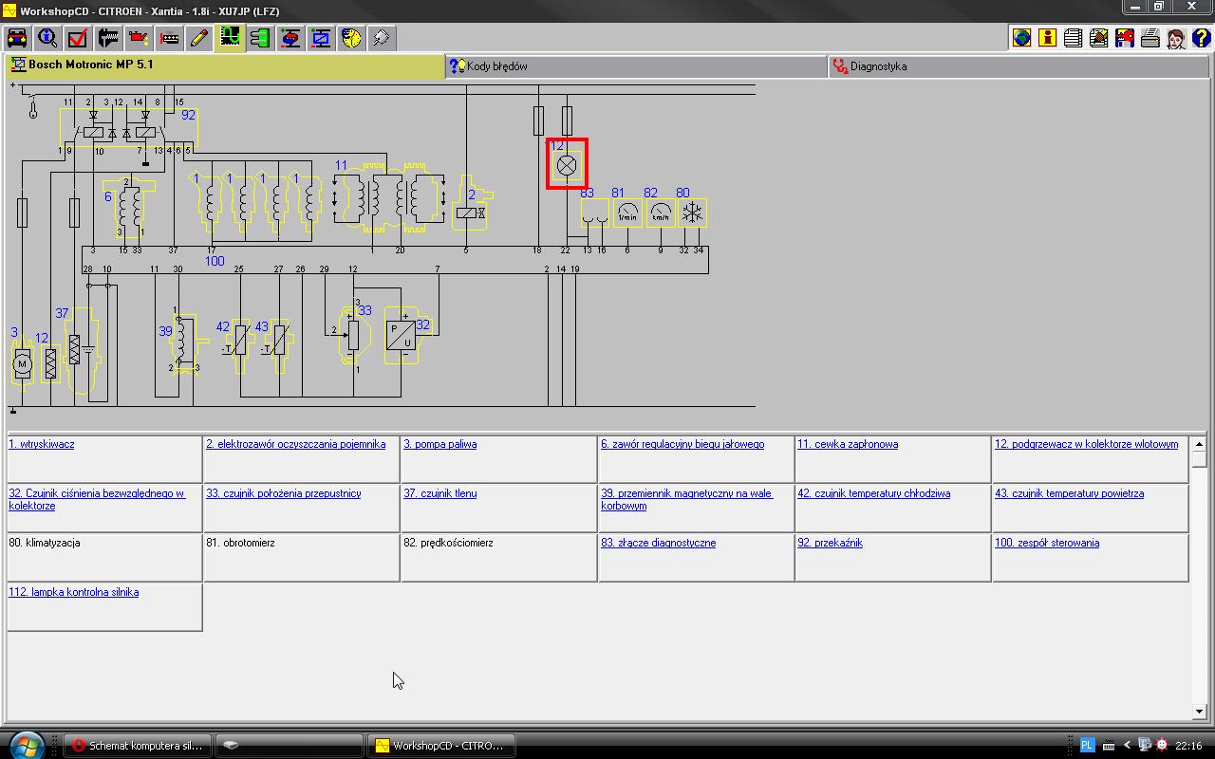Image resolution: width=1215 pixels, height=759 pixels.
Task: Open link 33. czujnik położenia przepustnicy
Action: 284,493
